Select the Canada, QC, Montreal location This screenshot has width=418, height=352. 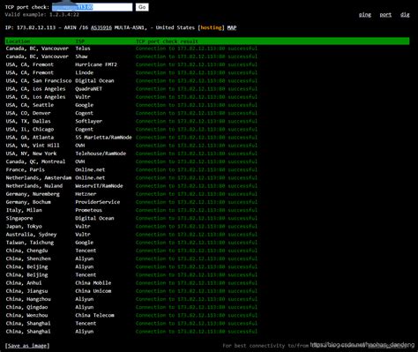tap(35, 161)
